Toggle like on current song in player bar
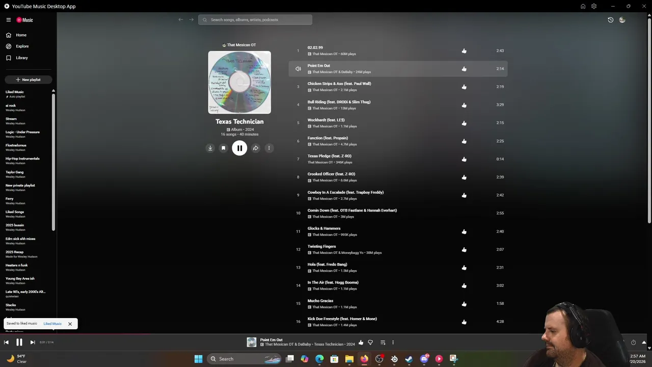 [361, 343]
